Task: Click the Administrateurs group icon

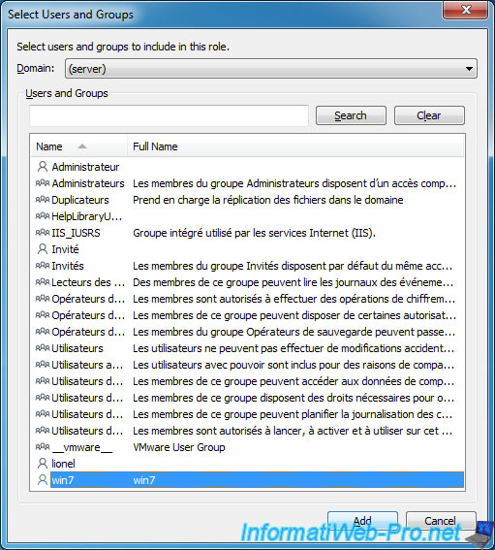Action: tap(43, 182)
